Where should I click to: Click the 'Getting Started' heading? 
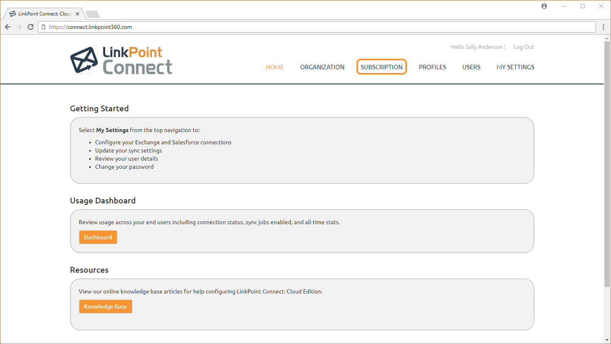[x=99, y=108]
